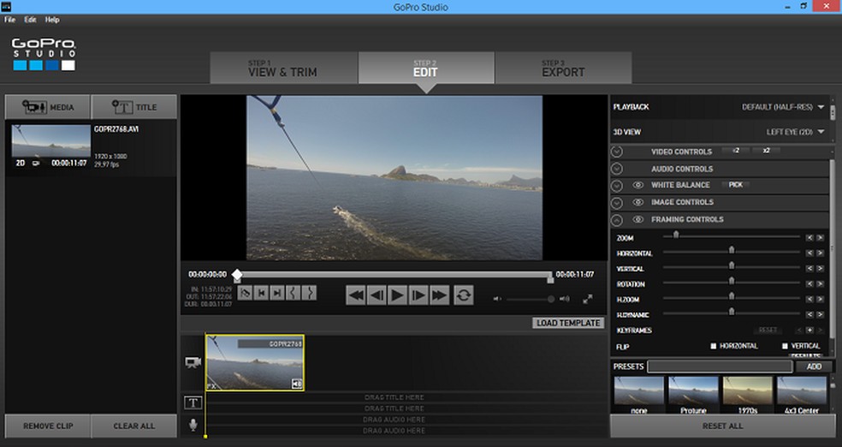Click the Reset All button

723,426
